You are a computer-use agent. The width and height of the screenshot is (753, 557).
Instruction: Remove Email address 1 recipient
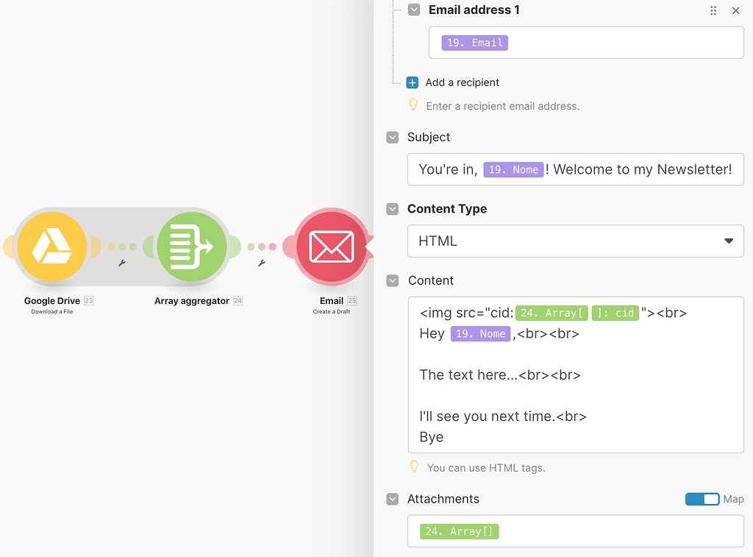point(735,10)
